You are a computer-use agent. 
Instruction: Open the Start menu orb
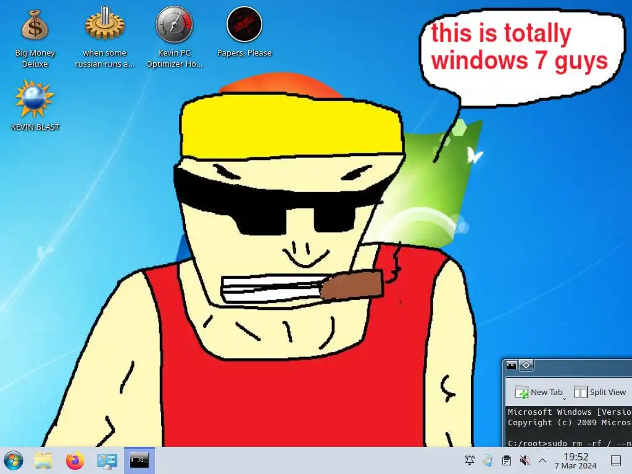tap(14, 460)
